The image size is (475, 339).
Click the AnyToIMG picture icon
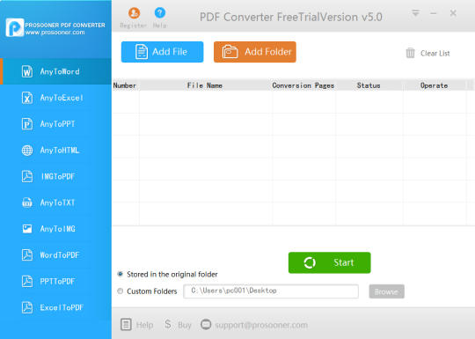tap(27, 229)
